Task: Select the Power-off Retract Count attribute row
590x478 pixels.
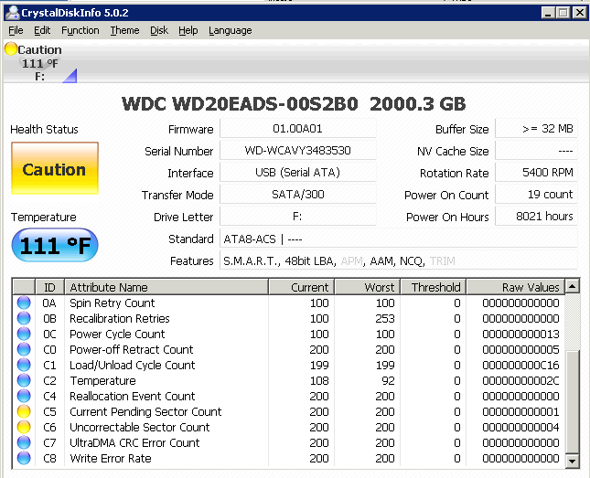Action: [289, 349]
